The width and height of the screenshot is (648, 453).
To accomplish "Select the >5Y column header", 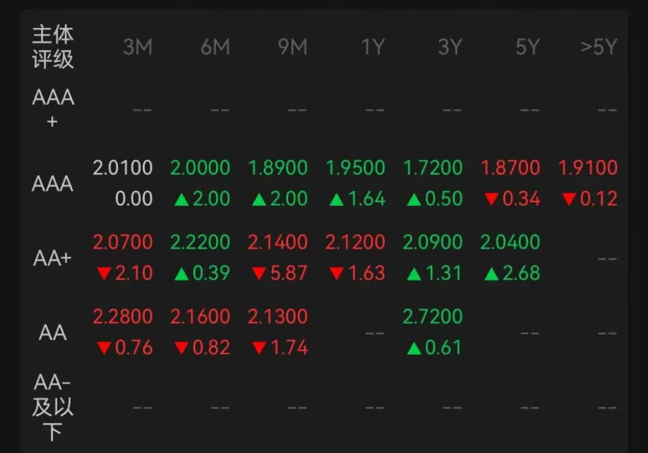I will pyautogui.click(x=599, y=47).
